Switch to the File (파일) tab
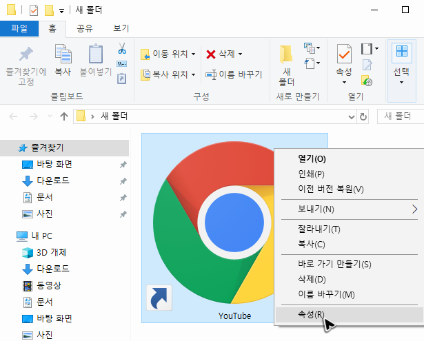The image size is (424, 341). (x=19, y=28)
